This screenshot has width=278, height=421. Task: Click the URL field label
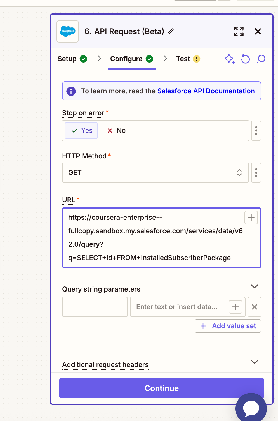pyautogui.click(x=69, y=200)
